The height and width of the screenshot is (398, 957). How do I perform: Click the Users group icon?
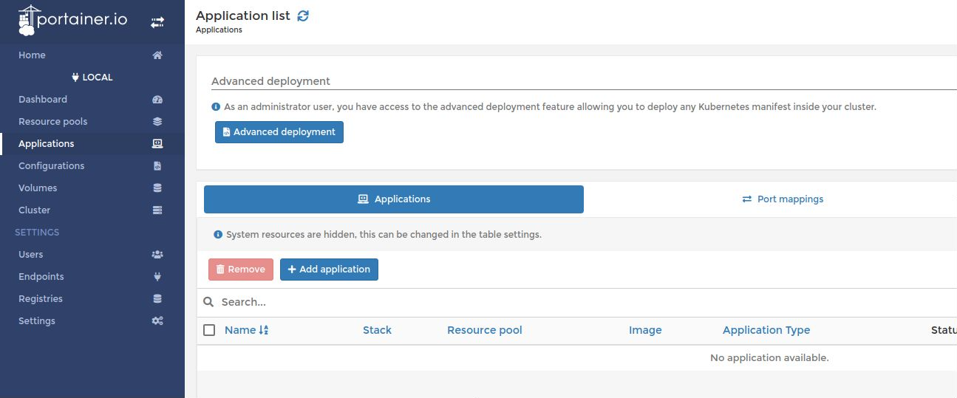click(x=157, y=255)
